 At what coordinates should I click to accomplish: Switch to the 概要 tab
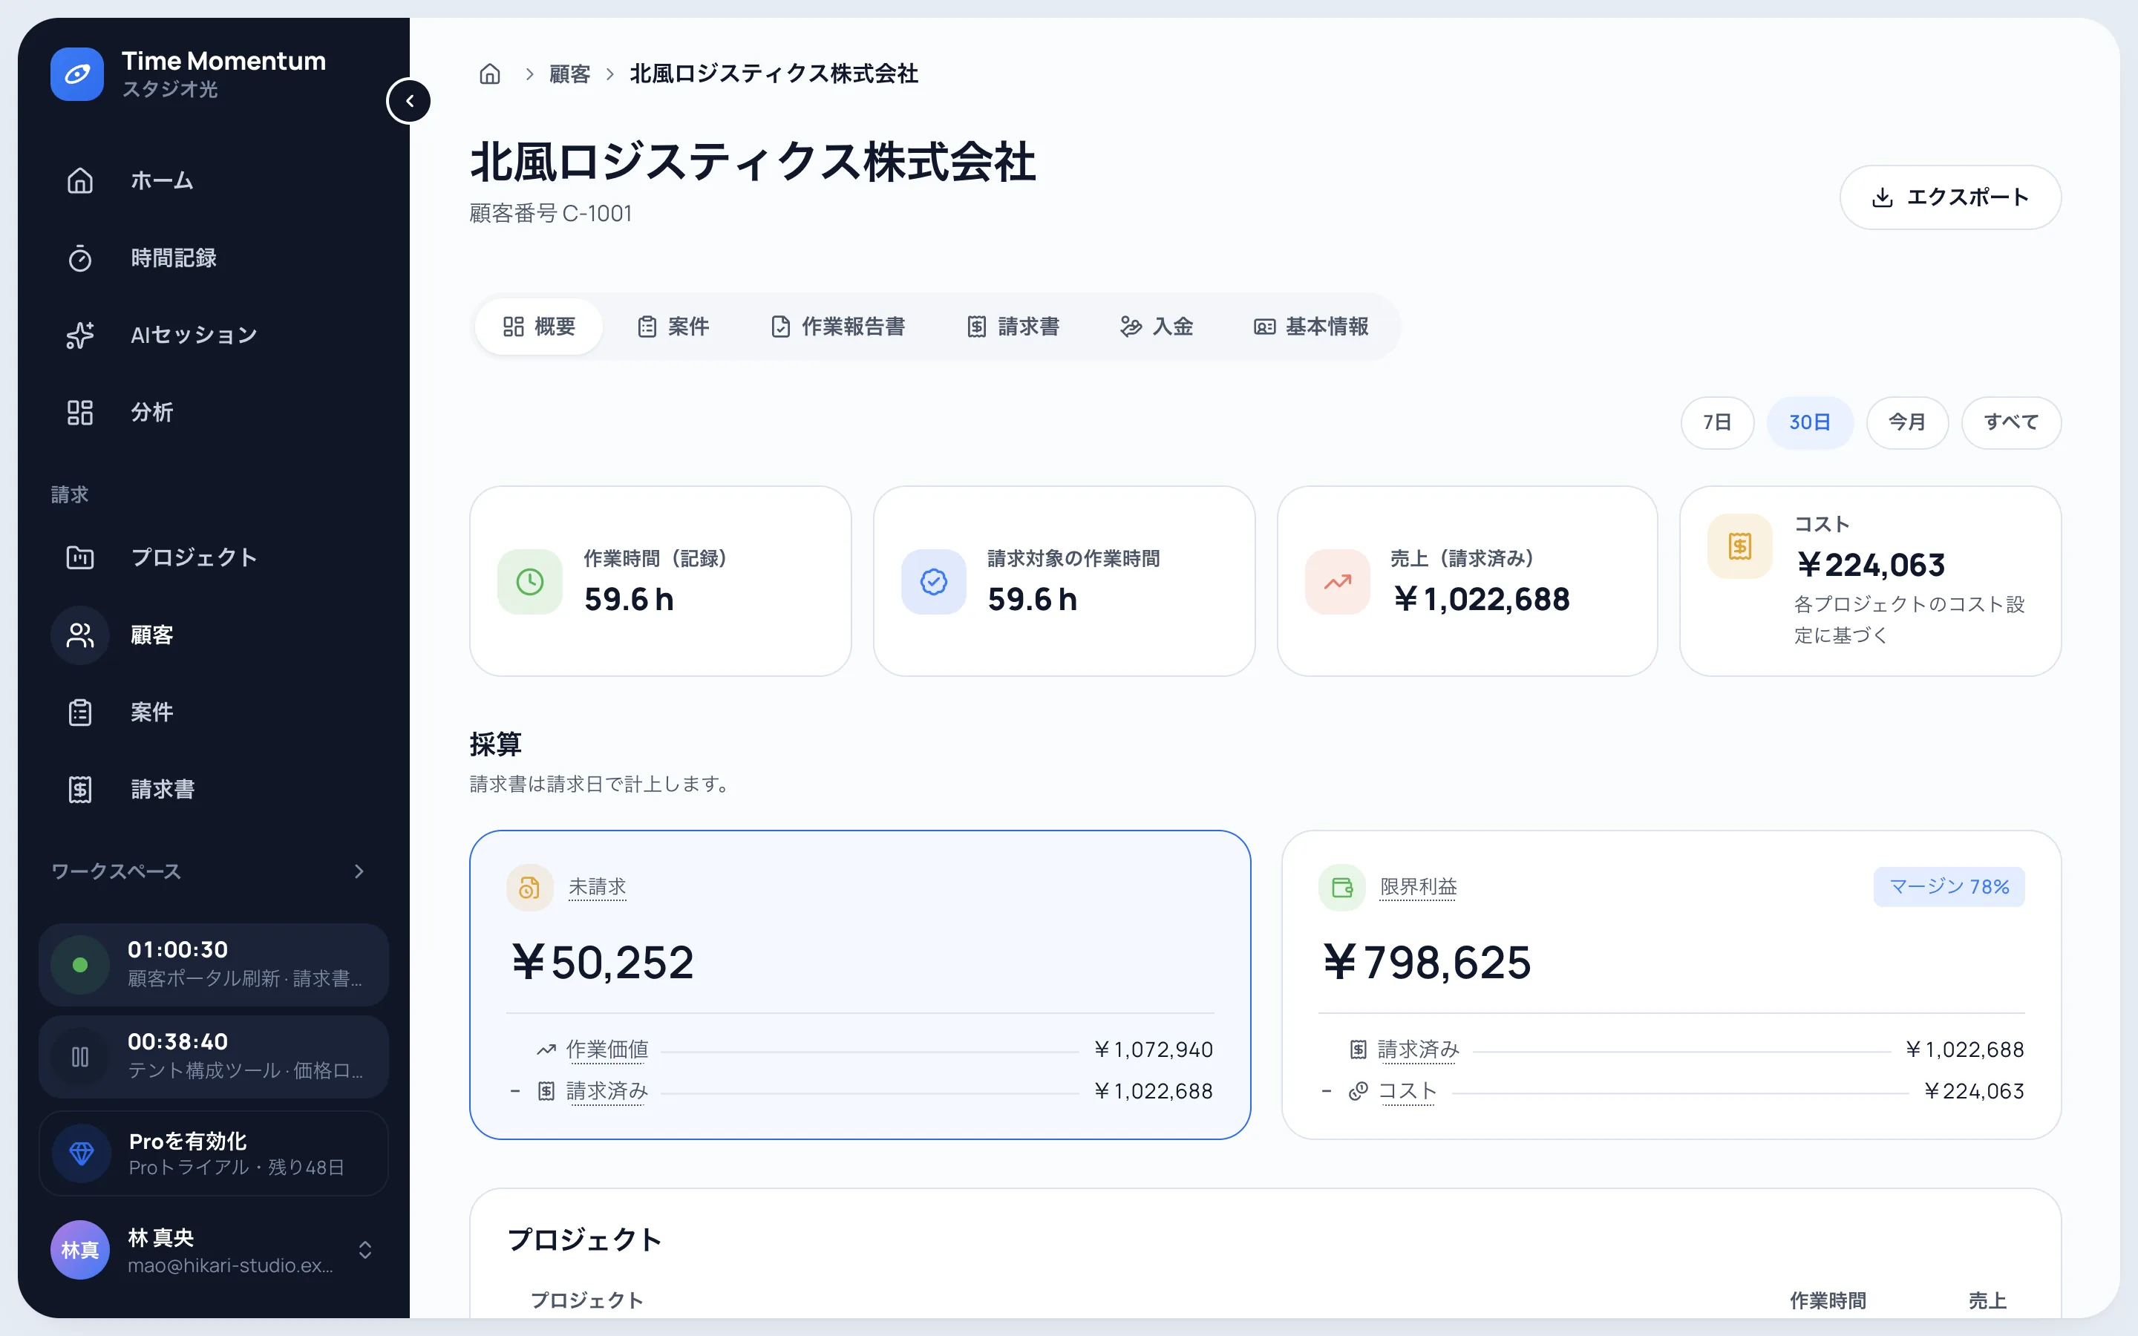(539, 327)
